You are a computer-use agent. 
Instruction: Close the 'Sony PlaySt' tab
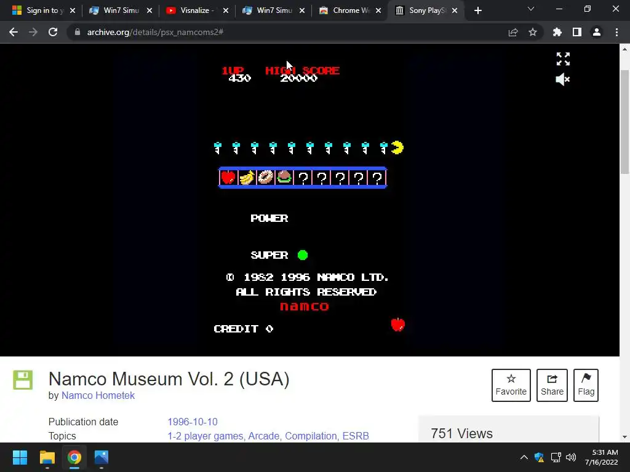455,11
